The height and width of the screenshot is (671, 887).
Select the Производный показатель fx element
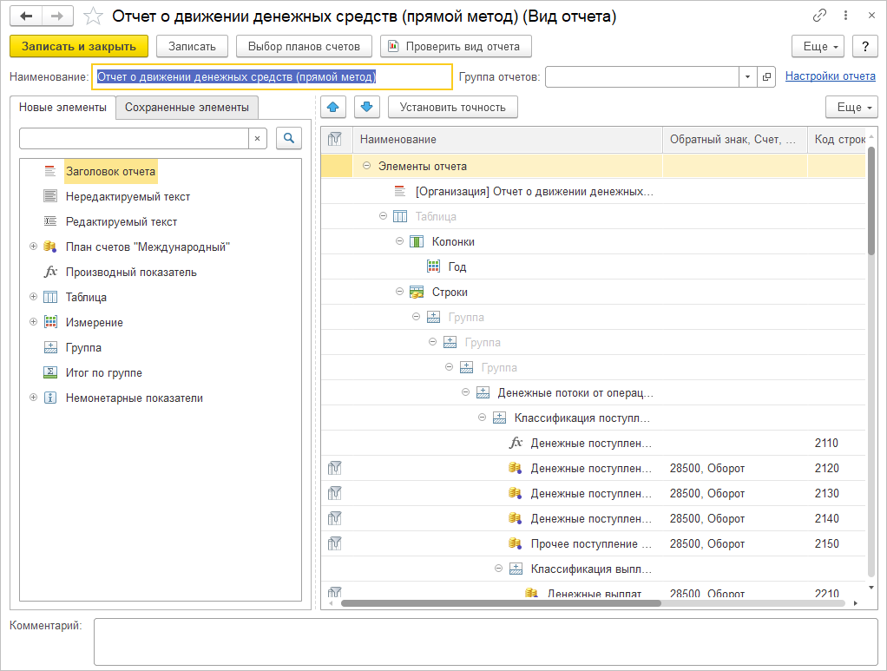[131, 272]
